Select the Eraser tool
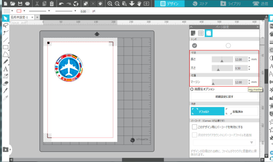The width and height of the screenshot is (273, 162). point(6,83)
